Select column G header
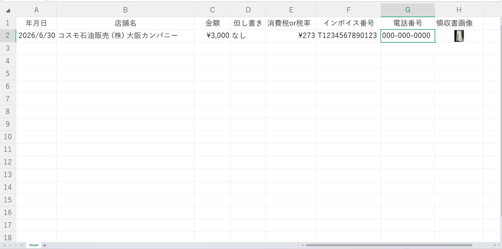This screenshot has height=249, width=502. (408, 10)
